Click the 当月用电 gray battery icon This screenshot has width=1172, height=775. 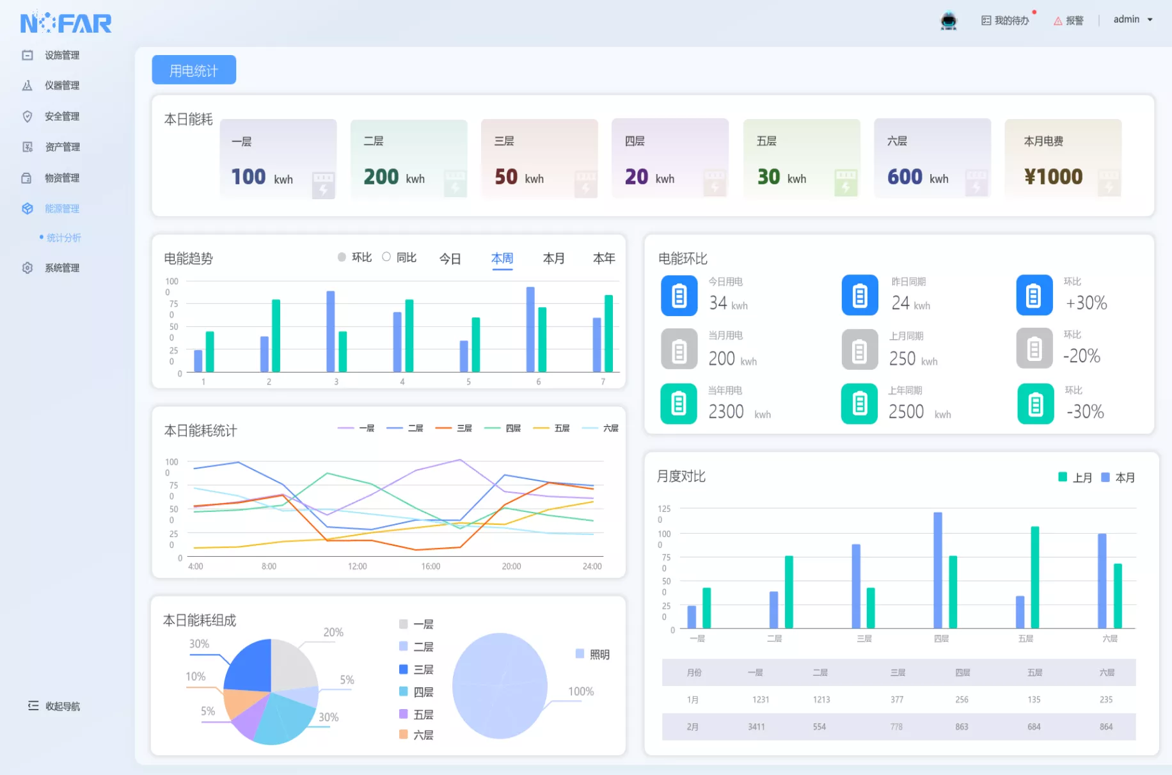coord(679,349)
